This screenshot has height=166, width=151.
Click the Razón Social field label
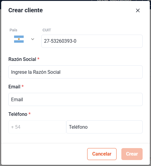pyautogui.click(x=22, y=59)
